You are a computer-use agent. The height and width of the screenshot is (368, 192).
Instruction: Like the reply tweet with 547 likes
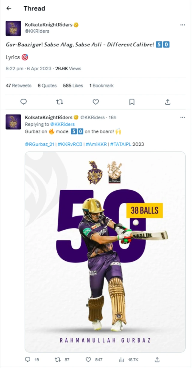click(88, 360)
